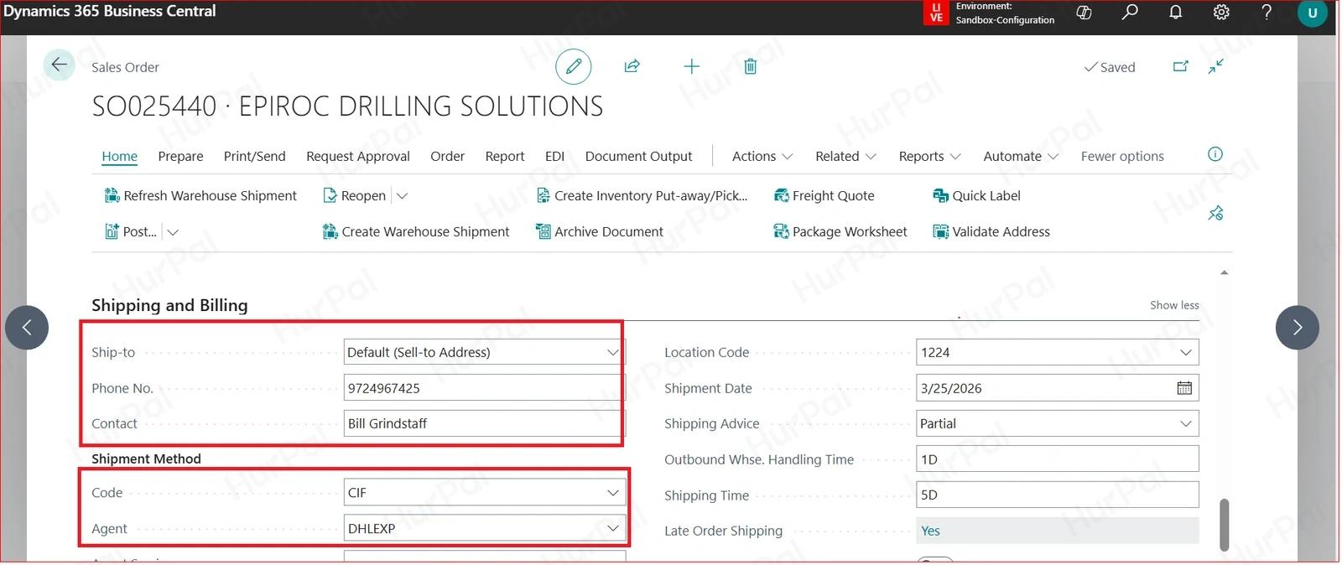Select the Print/Send tab

(255, 156)
